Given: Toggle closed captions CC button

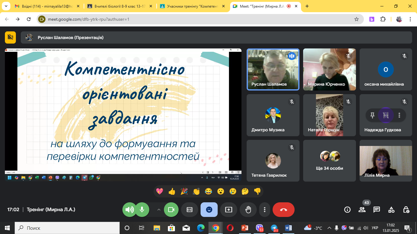Looking at the screenshot, I should click(190, 210).
